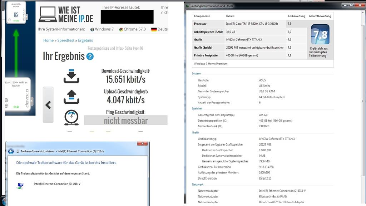The height and width of the screenshot is (206, 366).
Task: Click the Grafikkarten-Treiberversion 9.18.13.4788 value
Action: tap(266, 167)
